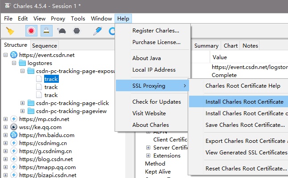Viewport: 288px width, 178px height.
Task: Collapse the https://event.csdn.net node
Action: [x=5, y=55]
